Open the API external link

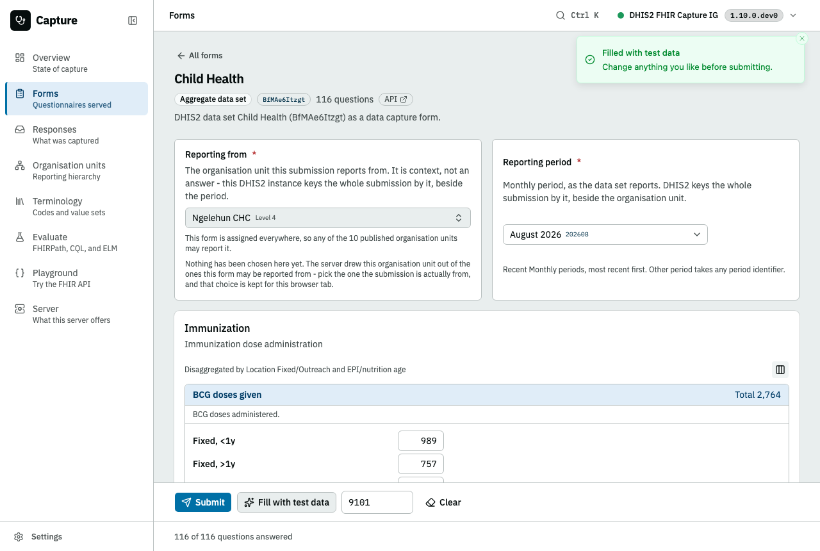pyautogui.click(x=396, y=99)
